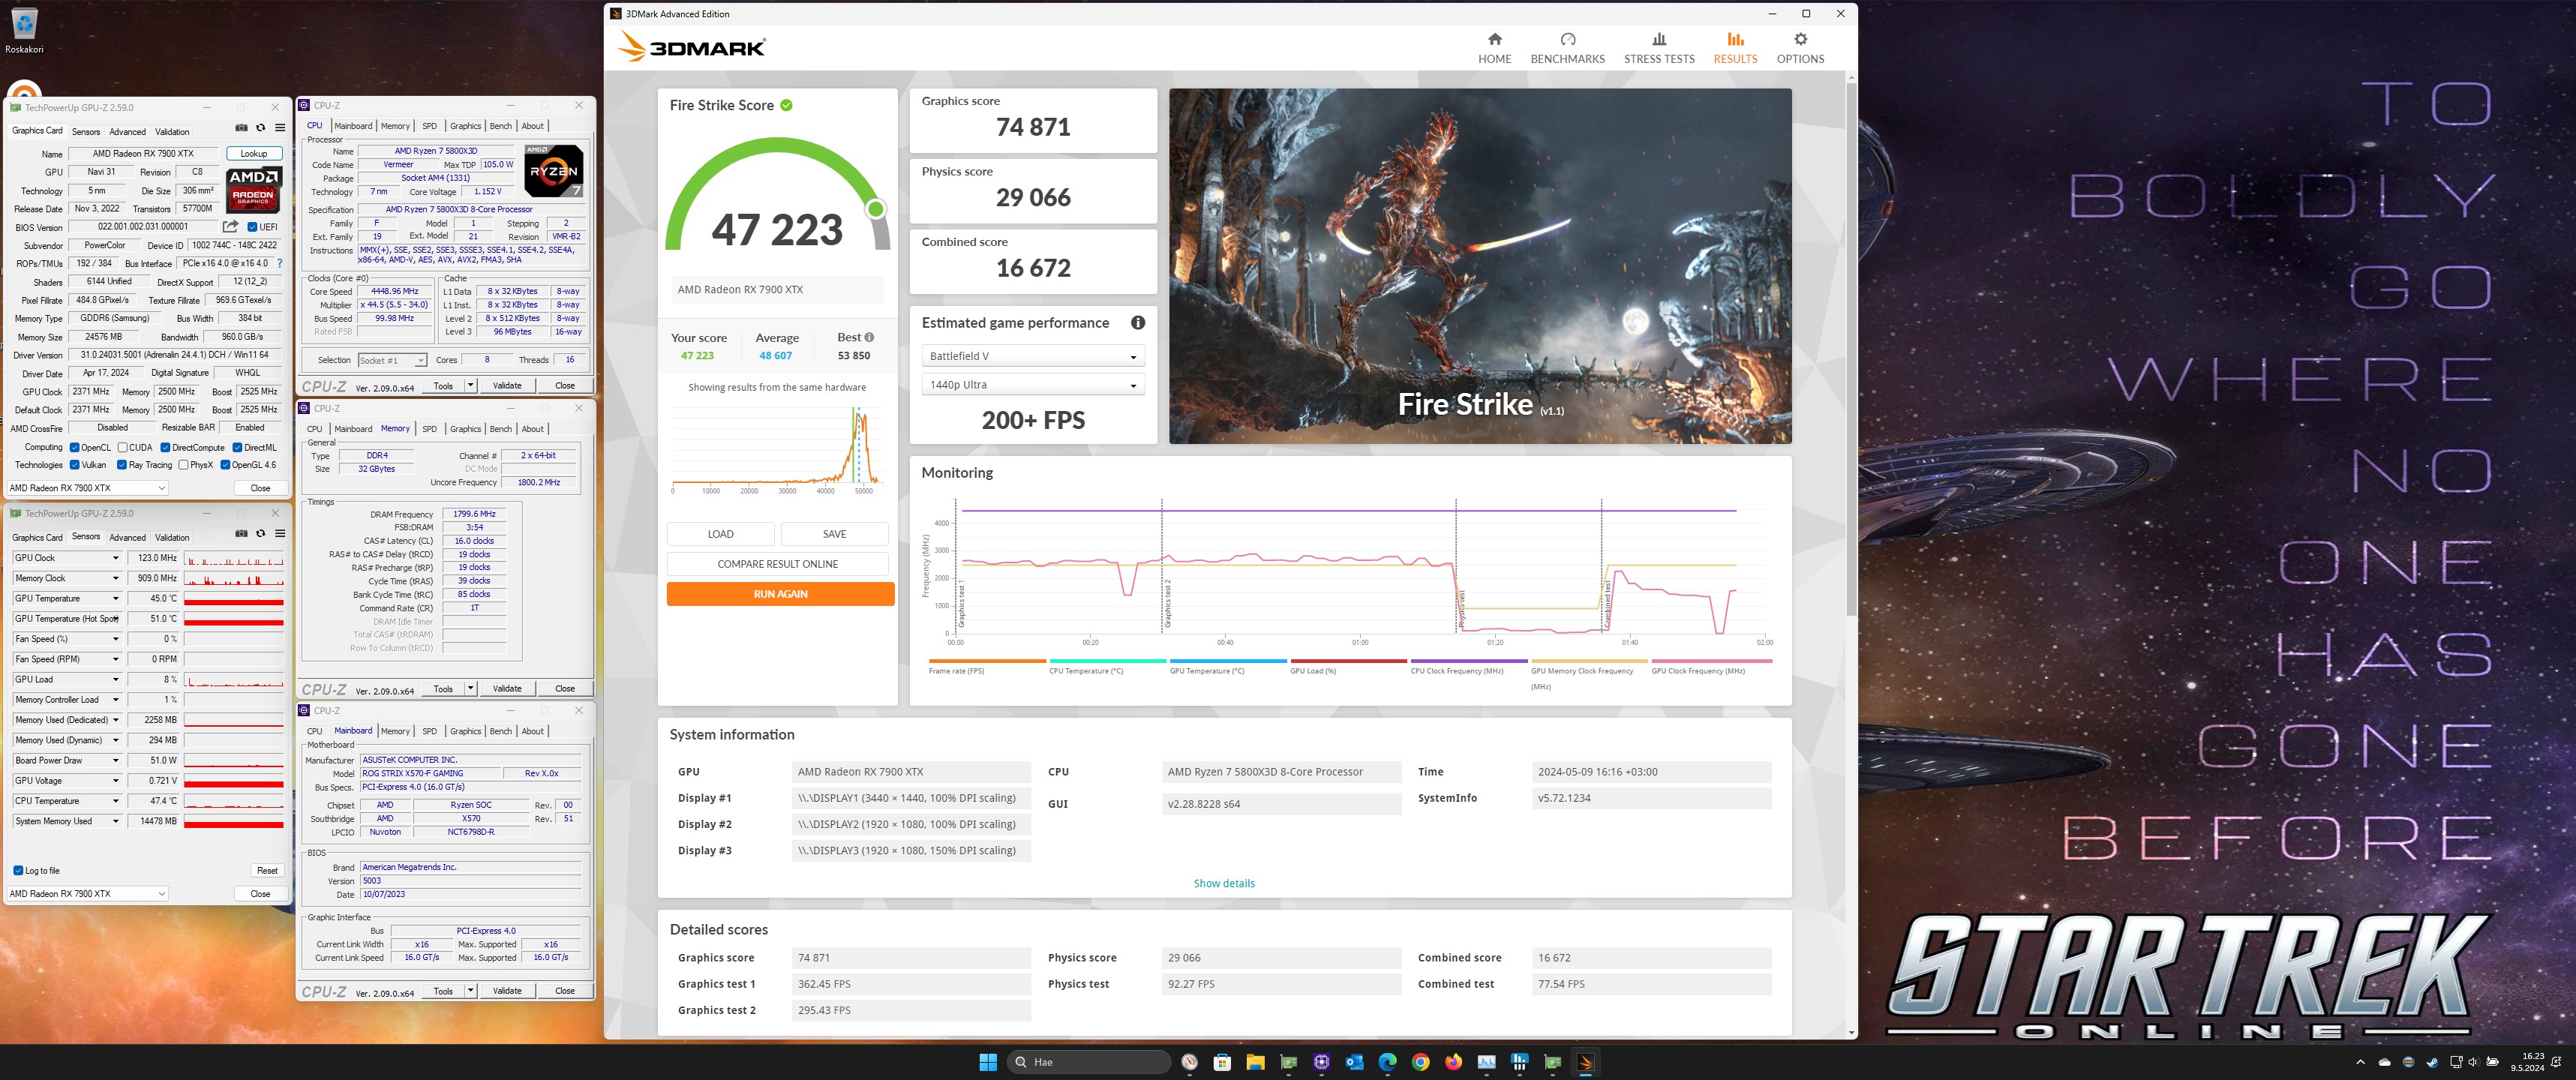Screen dimensions: 2576x1080
Task: Toggle the DirectCompute checkbox in GPU-Z
Action: pos(165,447)
